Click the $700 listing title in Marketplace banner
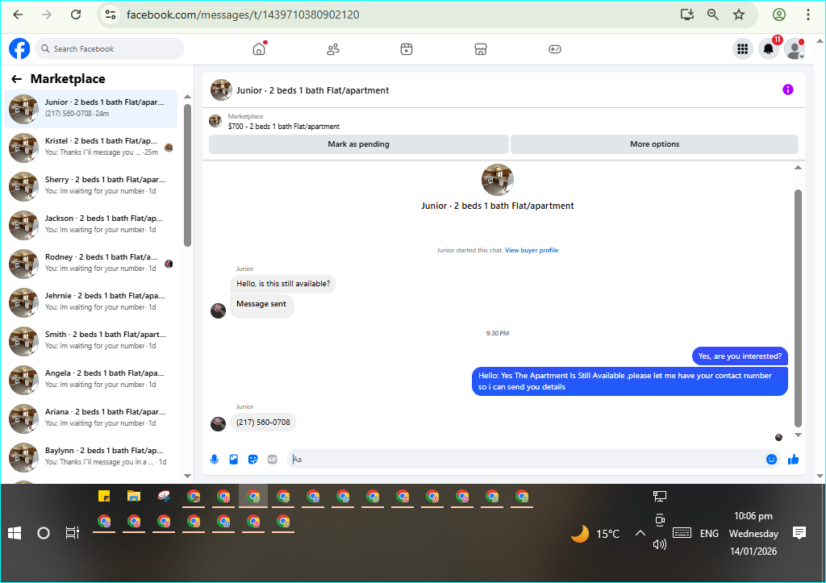This screenshot has height=583, width=826. pos(284,127)
